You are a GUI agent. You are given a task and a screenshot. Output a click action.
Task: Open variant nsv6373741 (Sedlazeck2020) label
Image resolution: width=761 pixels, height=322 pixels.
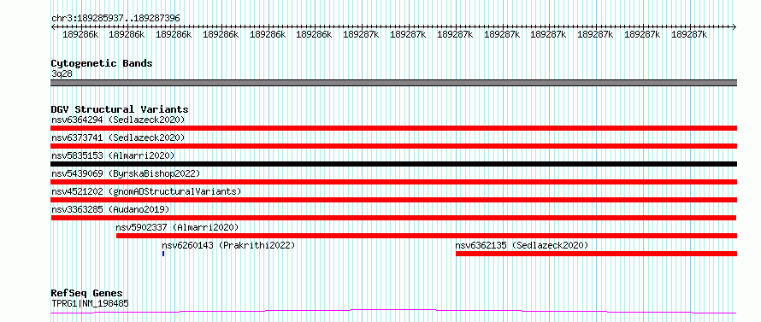point(118,138)
